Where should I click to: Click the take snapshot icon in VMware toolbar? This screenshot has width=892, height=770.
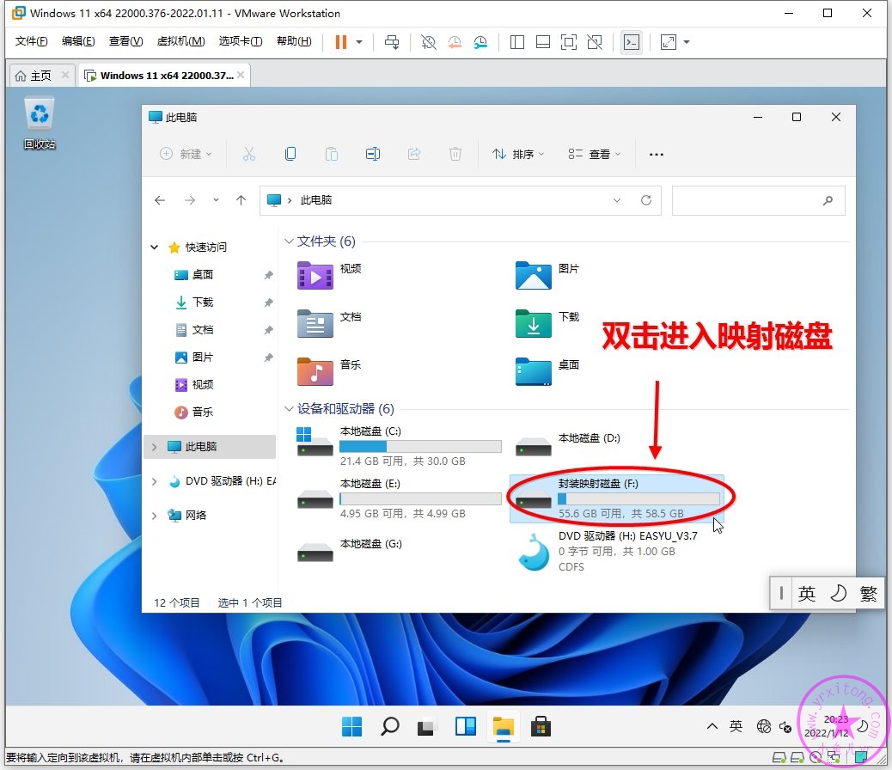click(x=428, y=42)
